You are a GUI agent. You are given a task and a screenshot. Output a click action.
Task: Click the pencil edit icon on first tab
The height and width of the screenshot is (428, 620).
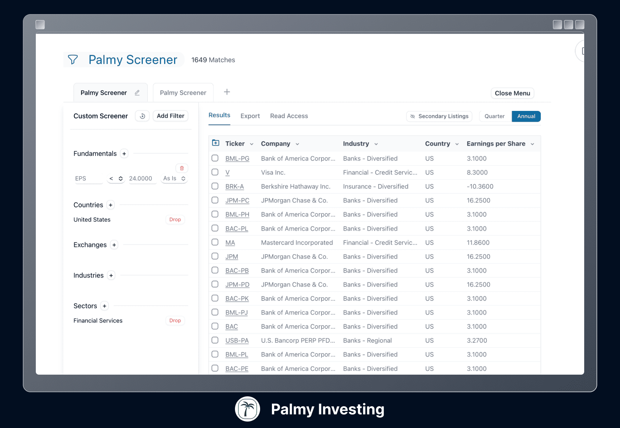(137, 93)
